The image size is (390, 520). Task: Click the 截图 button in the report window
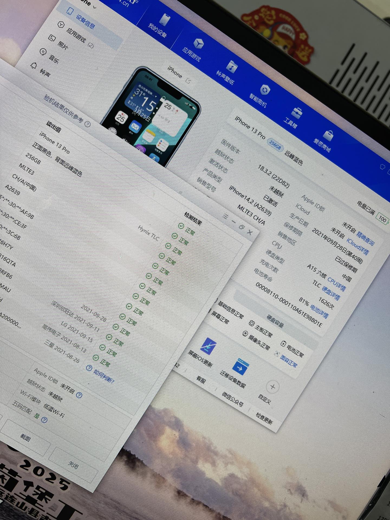click(x=26, y=437)
